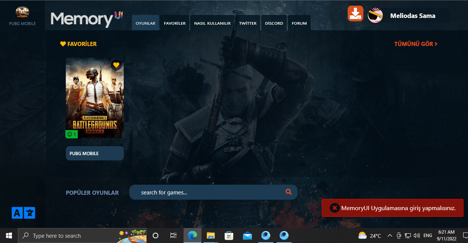Screen dimensions: 468x243
Task: Click the MemoryUI logo
Action: click(x=87, y=20)
